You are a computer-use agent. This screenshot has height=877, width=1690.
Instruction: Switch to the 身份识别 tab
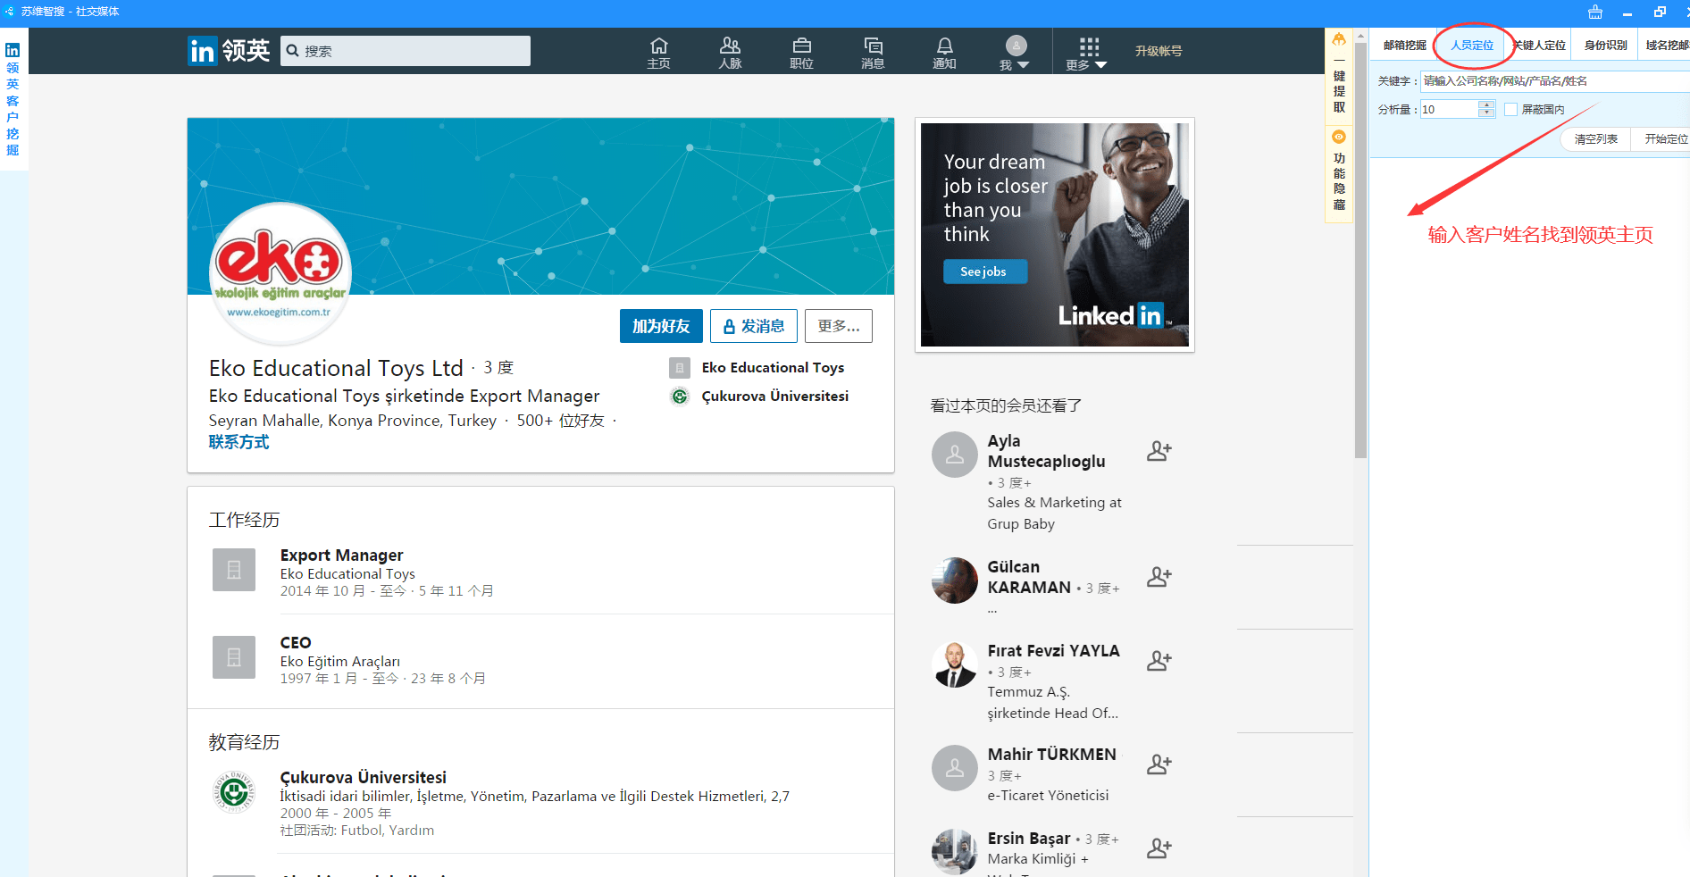coord(1605,45)
